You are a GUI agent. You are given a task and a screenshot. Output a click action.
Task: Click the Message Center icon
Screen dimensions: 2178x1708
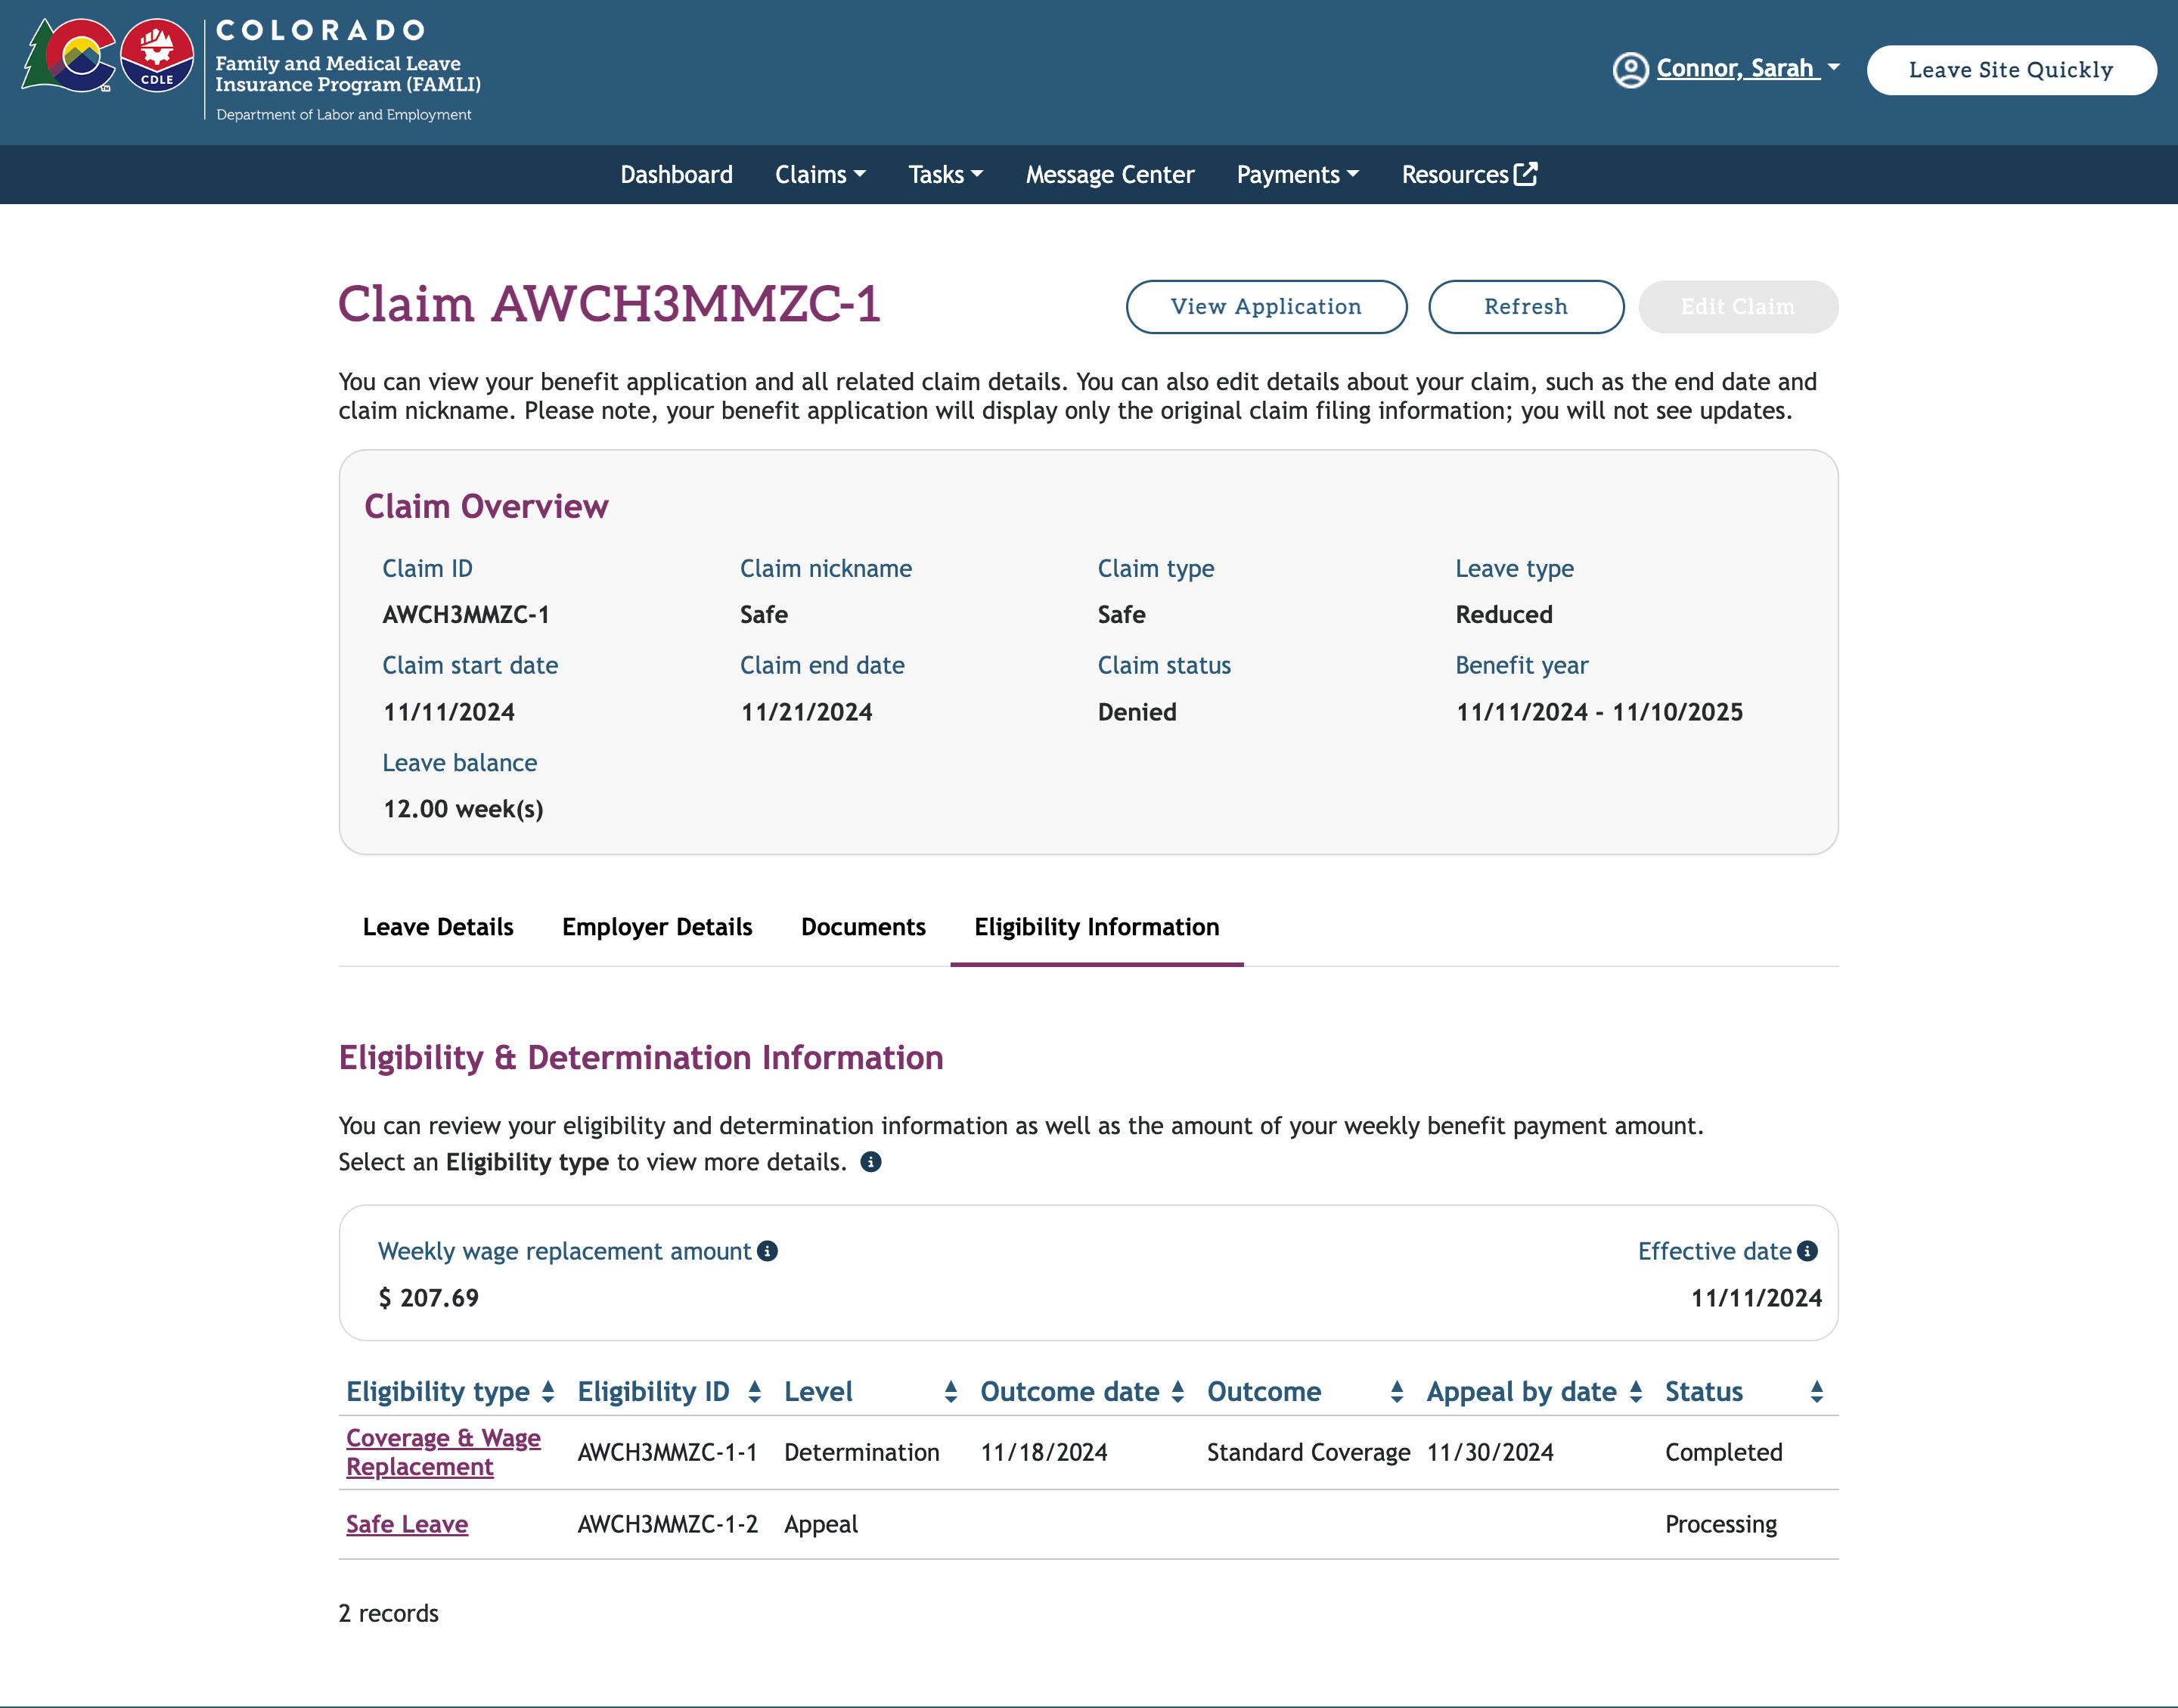[x=1109, y=173]
